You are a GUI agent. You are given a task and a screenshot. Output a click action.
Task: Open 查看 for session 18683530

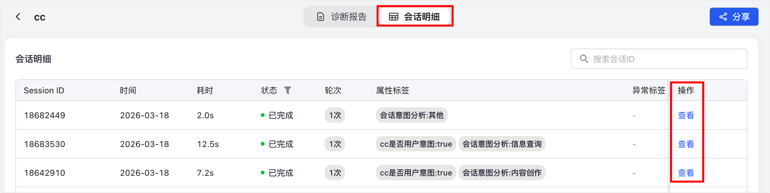click(x=686, y=144)
